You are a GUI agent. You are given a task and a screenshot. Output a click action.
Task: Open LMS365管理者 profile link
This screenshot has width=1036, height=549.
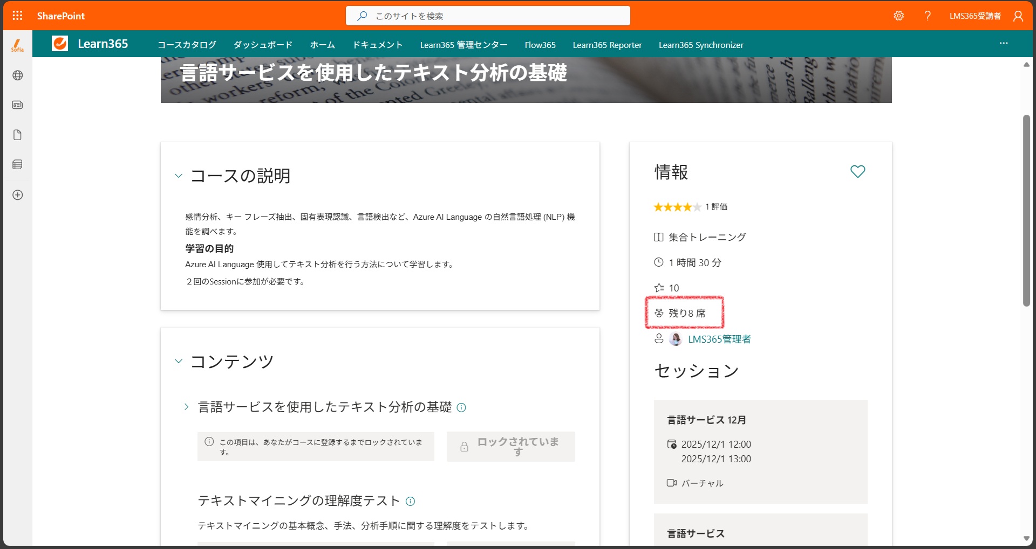[x=719, y=339]
